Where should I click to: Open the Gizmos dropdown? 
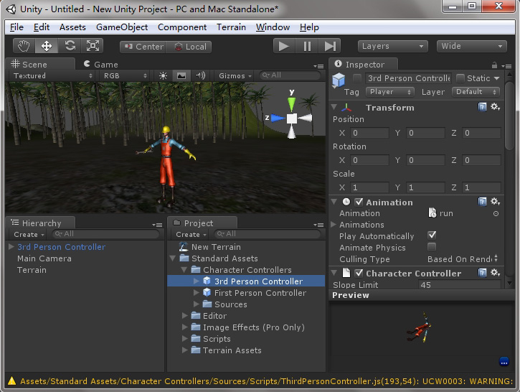[x=235, y=75]
